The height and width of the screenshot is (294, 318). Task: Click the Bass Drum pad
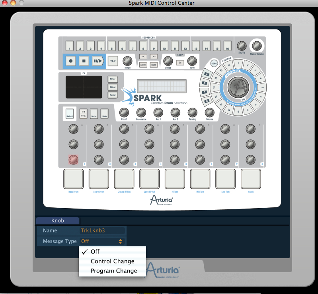coord(73,179)
